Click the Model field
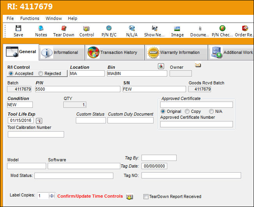254x207 pixels. [x=27, y=166]
